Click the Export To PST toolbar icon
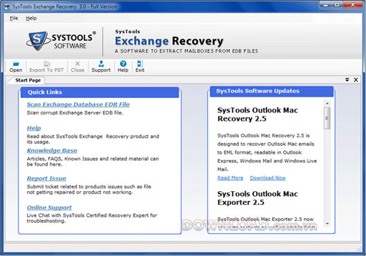The height and width of the screenshot is (256, 366). 46,66
